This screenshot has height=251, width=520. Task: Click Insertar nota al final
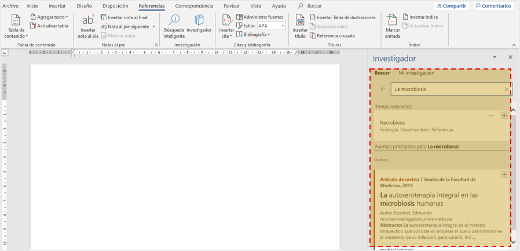124,17
